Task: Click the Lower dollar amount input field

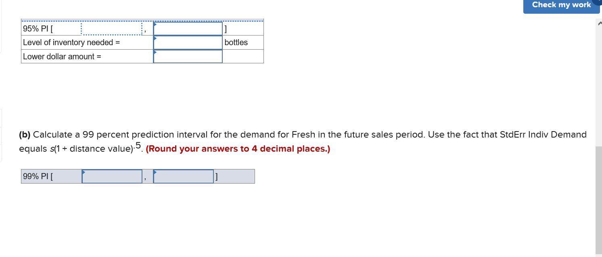Action: click(188, 56)
